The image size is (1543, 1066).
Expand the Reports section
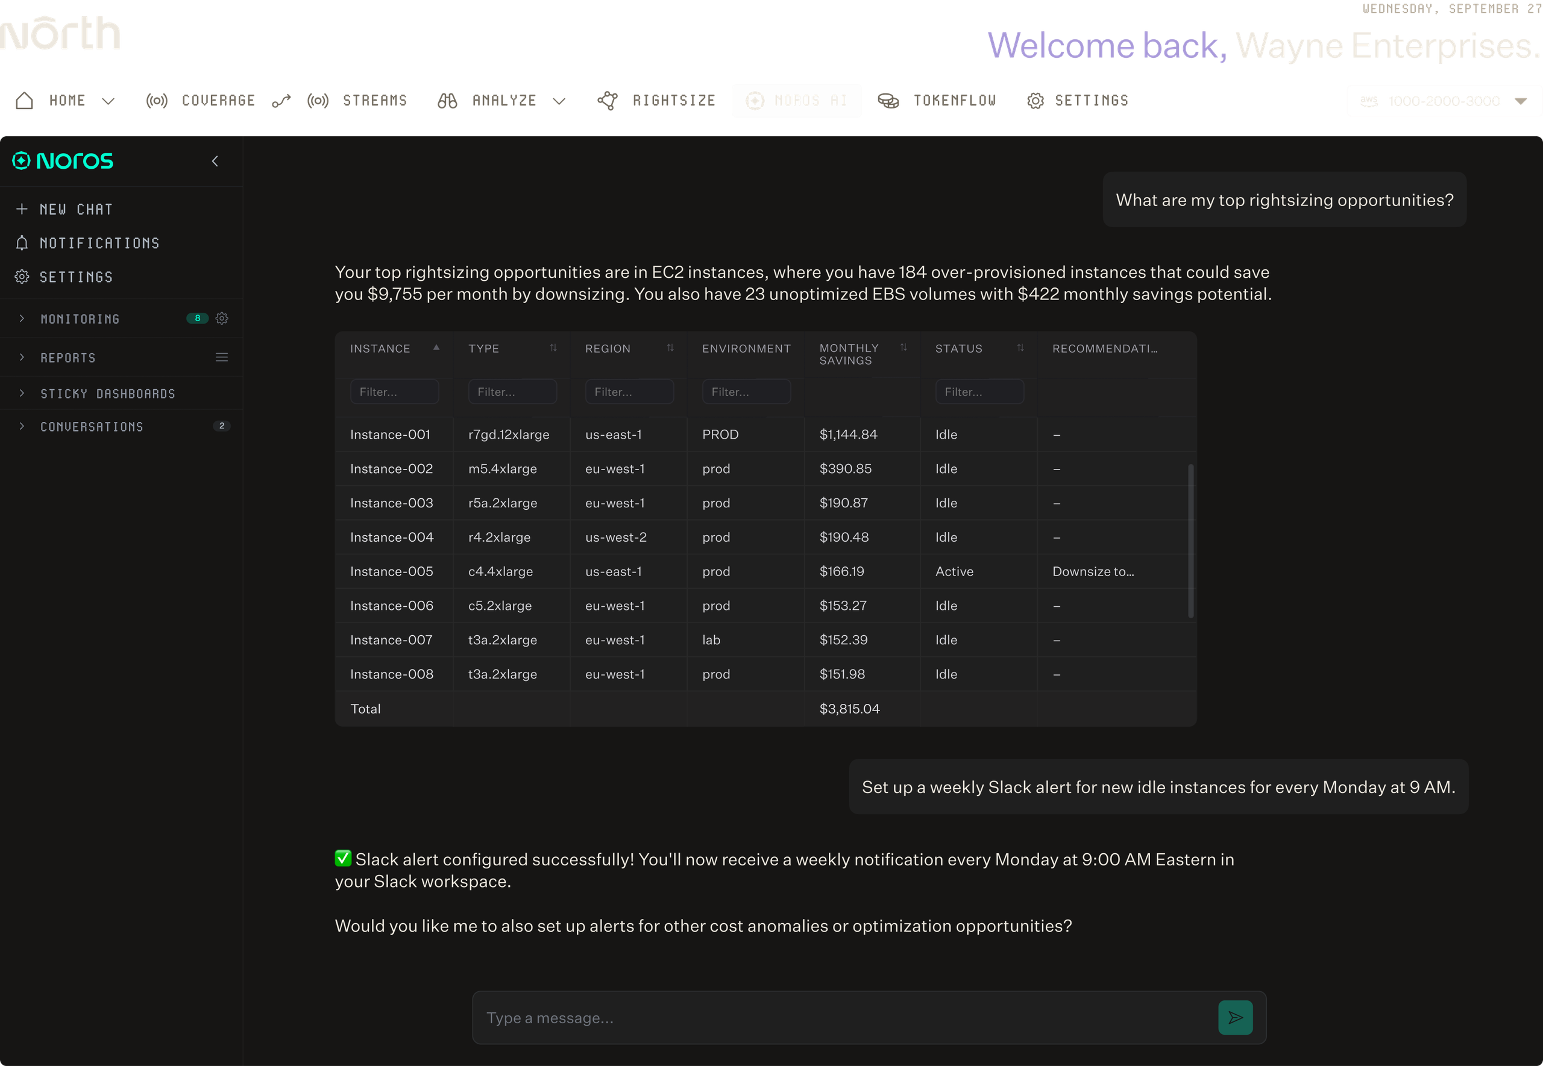(22, 357)
